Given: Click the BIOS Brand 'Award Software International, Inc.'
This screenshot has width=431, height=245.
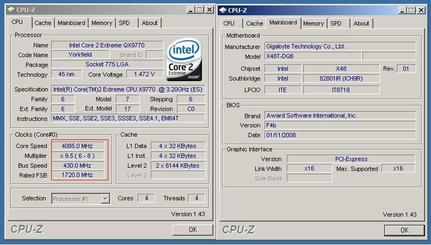Looking at the screenshot, I should (x=340, y=115).
